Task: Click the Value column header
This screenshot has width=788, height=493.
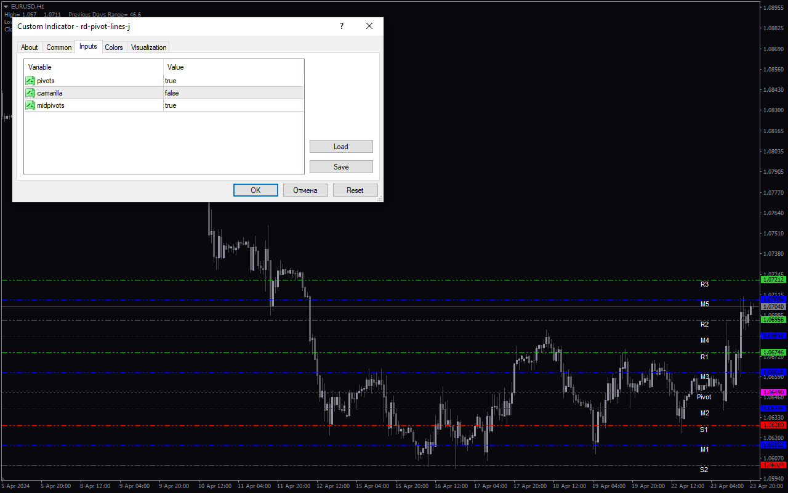Action: click(233, 67)
